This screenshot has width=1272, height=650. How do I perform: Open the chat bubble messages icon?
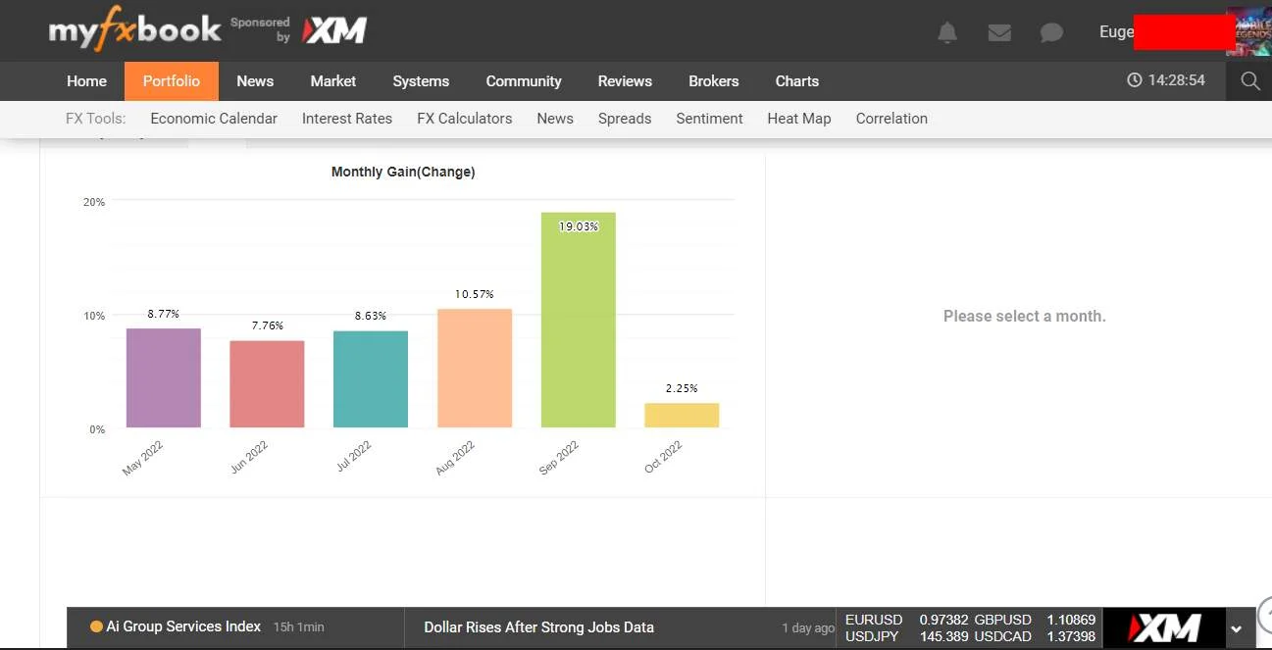click(1051, 33)
